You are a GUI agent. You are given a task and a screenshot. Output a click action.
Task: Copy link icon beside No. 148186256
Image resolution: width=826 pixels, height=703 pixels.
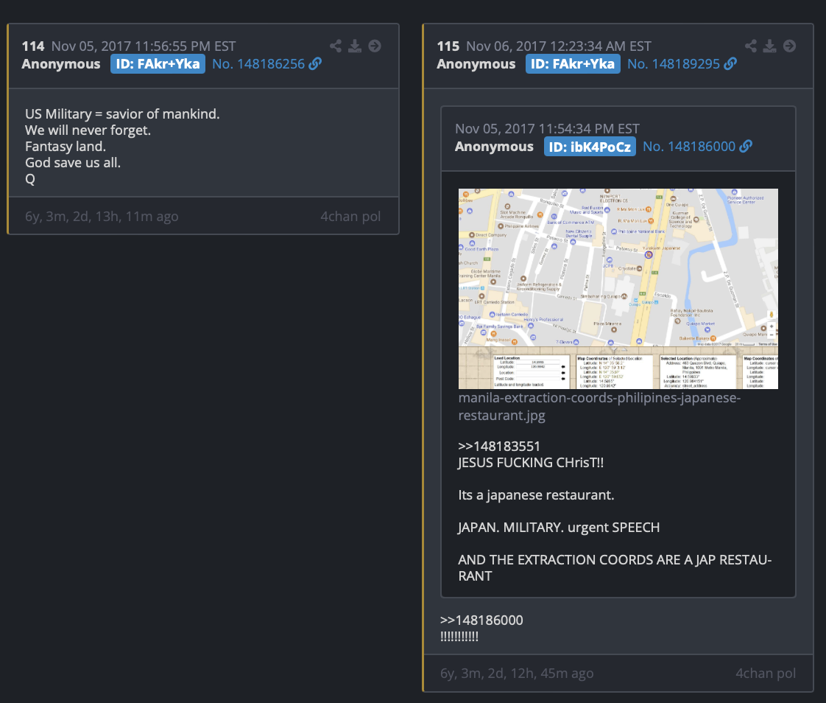tap(315, 64)
